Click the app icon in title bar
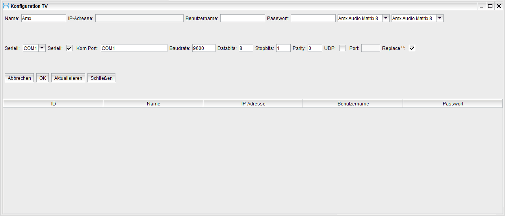Image resolution: width=505 pixels, height=216 pixels. [6, 6]
